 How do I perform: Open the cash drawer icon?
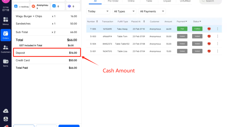click(6, 119)
